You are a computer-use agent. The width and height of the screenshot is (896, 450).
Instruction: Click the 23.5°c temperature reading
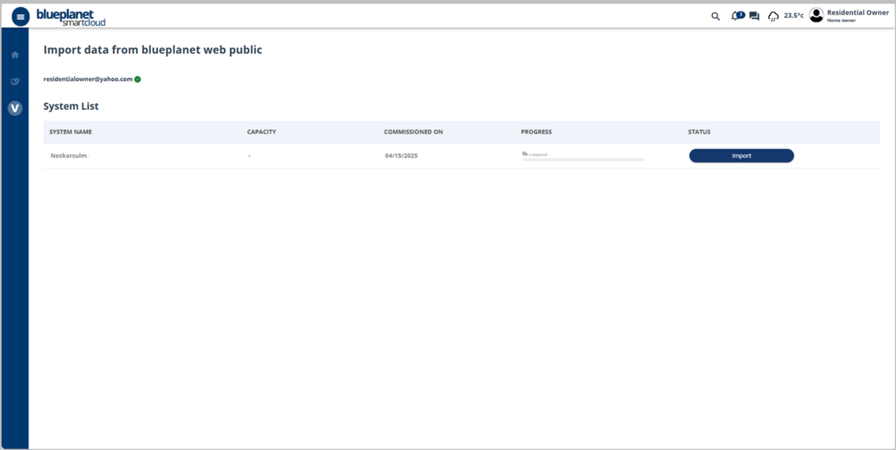click(x=794, y=16)
